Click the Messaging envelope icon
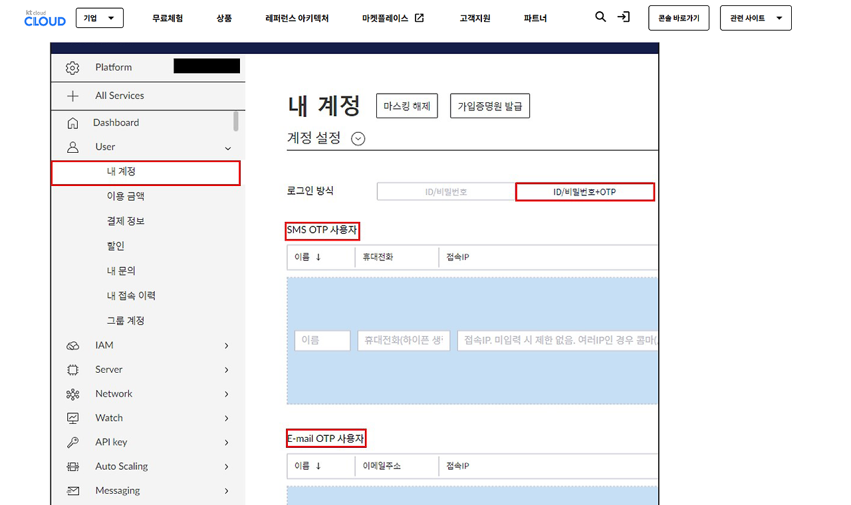 (x=72, y=491)
